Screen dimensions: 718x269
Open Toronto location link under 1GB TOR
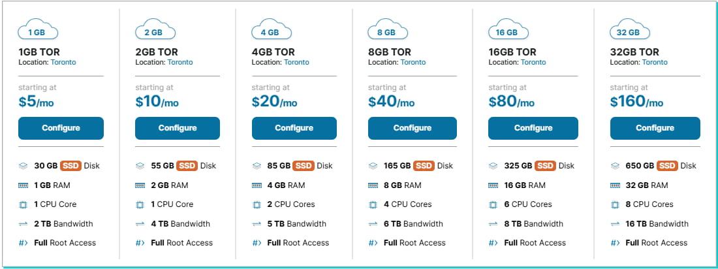click(x=63, y=63)
